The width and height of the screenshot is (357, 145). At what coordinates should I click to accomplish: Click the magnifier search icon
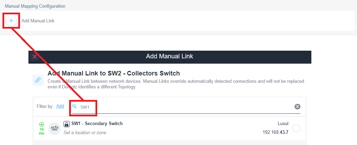tap(74, 106)
